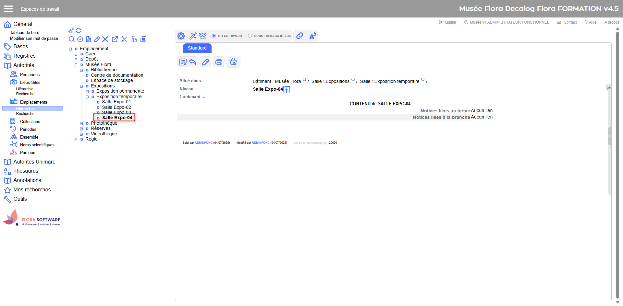The width and height of the screenshot is (623, 306).
Task: Click the scissors cut icon in tree toolbar
Action: point(124,39)
